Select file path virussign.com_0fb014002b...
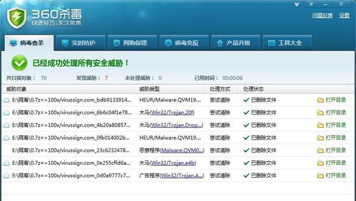 pyautogui.click(x=72, y=138)
